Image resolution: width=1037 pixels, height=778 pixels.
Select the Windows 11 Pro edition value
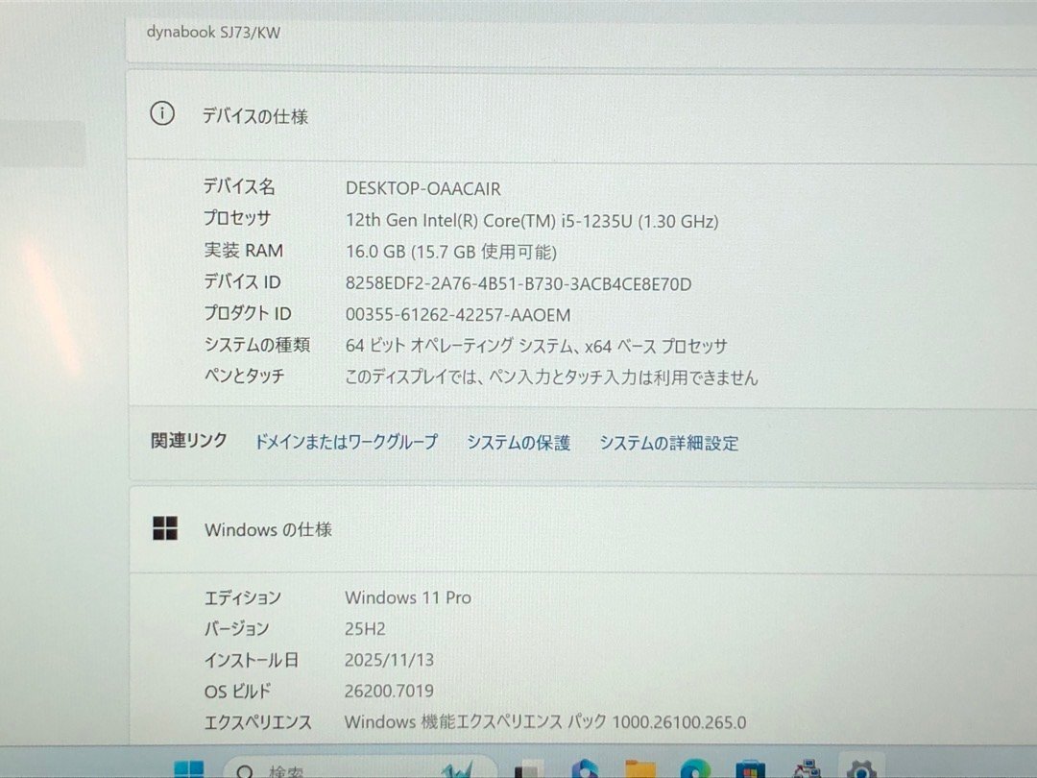(408, 597)
